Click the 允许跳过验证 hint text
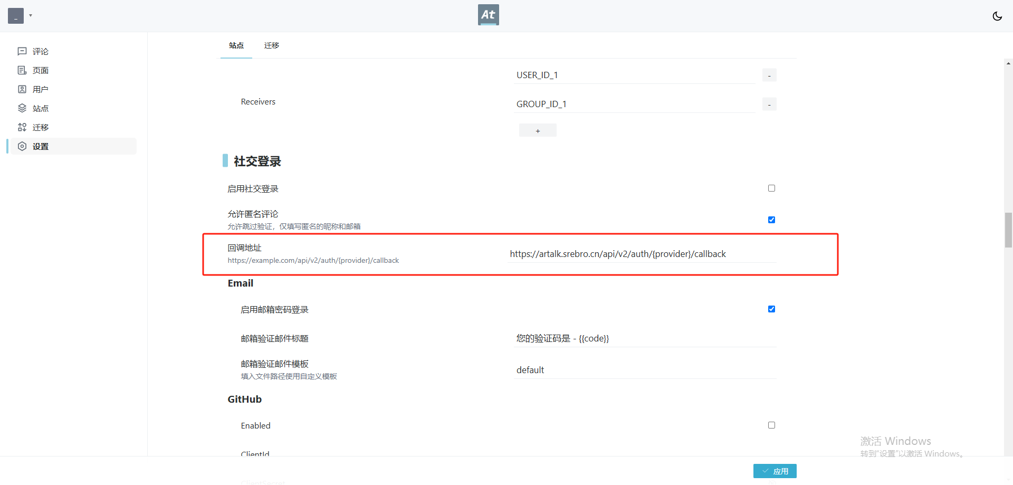Viewport: 1013px width, 485px height. point(294,226)
